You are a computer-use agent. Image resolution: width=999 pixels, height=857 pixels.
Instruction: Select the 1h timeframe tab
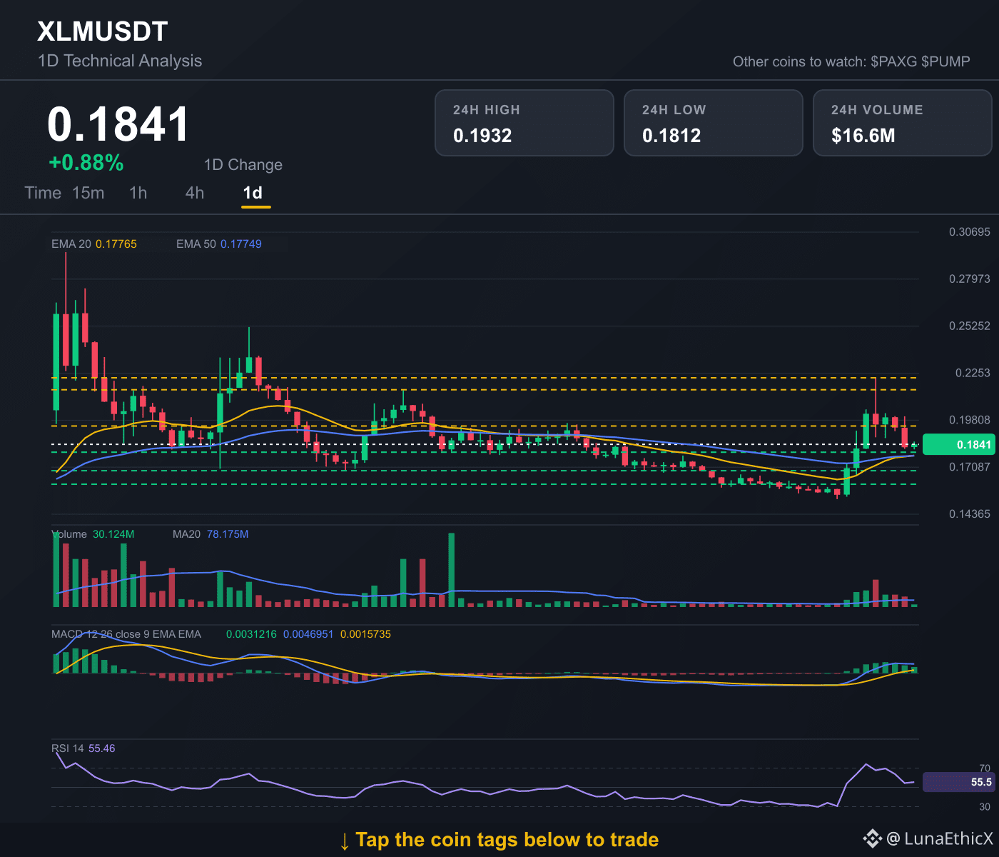pos(138,193)
